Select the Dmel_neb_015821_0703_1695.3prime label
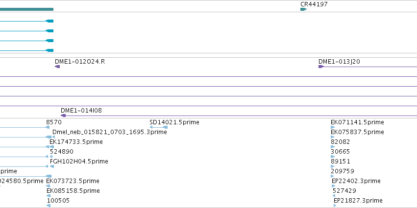417x208 pixels. pyautogui.click(x=110, y=132)
